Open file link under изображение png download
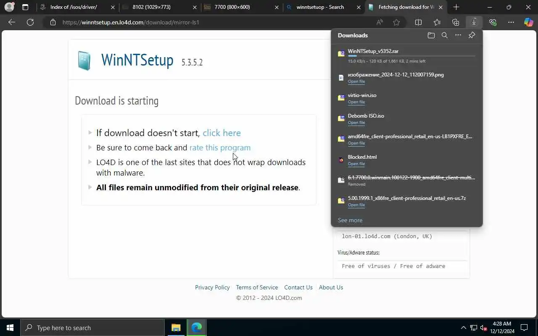The image size is (538, 336). (356, 81)
